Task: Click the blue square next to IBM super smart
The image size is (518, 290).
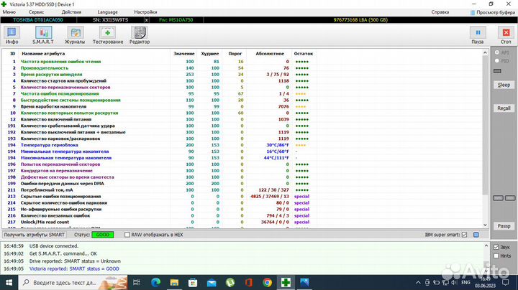Action: [475, 235]
